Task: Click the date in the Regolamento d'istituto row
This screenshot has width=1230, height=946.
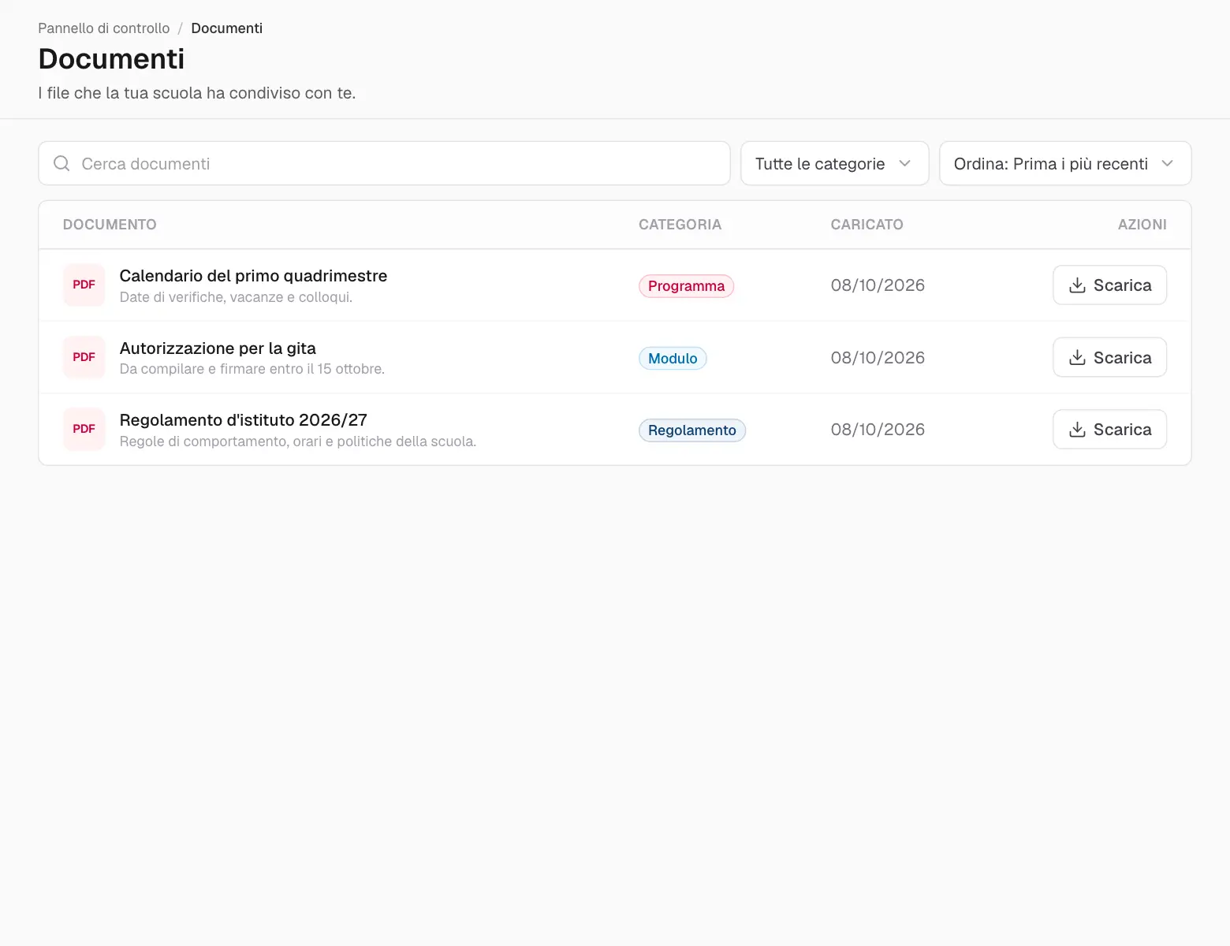Action: pos(878,430)
